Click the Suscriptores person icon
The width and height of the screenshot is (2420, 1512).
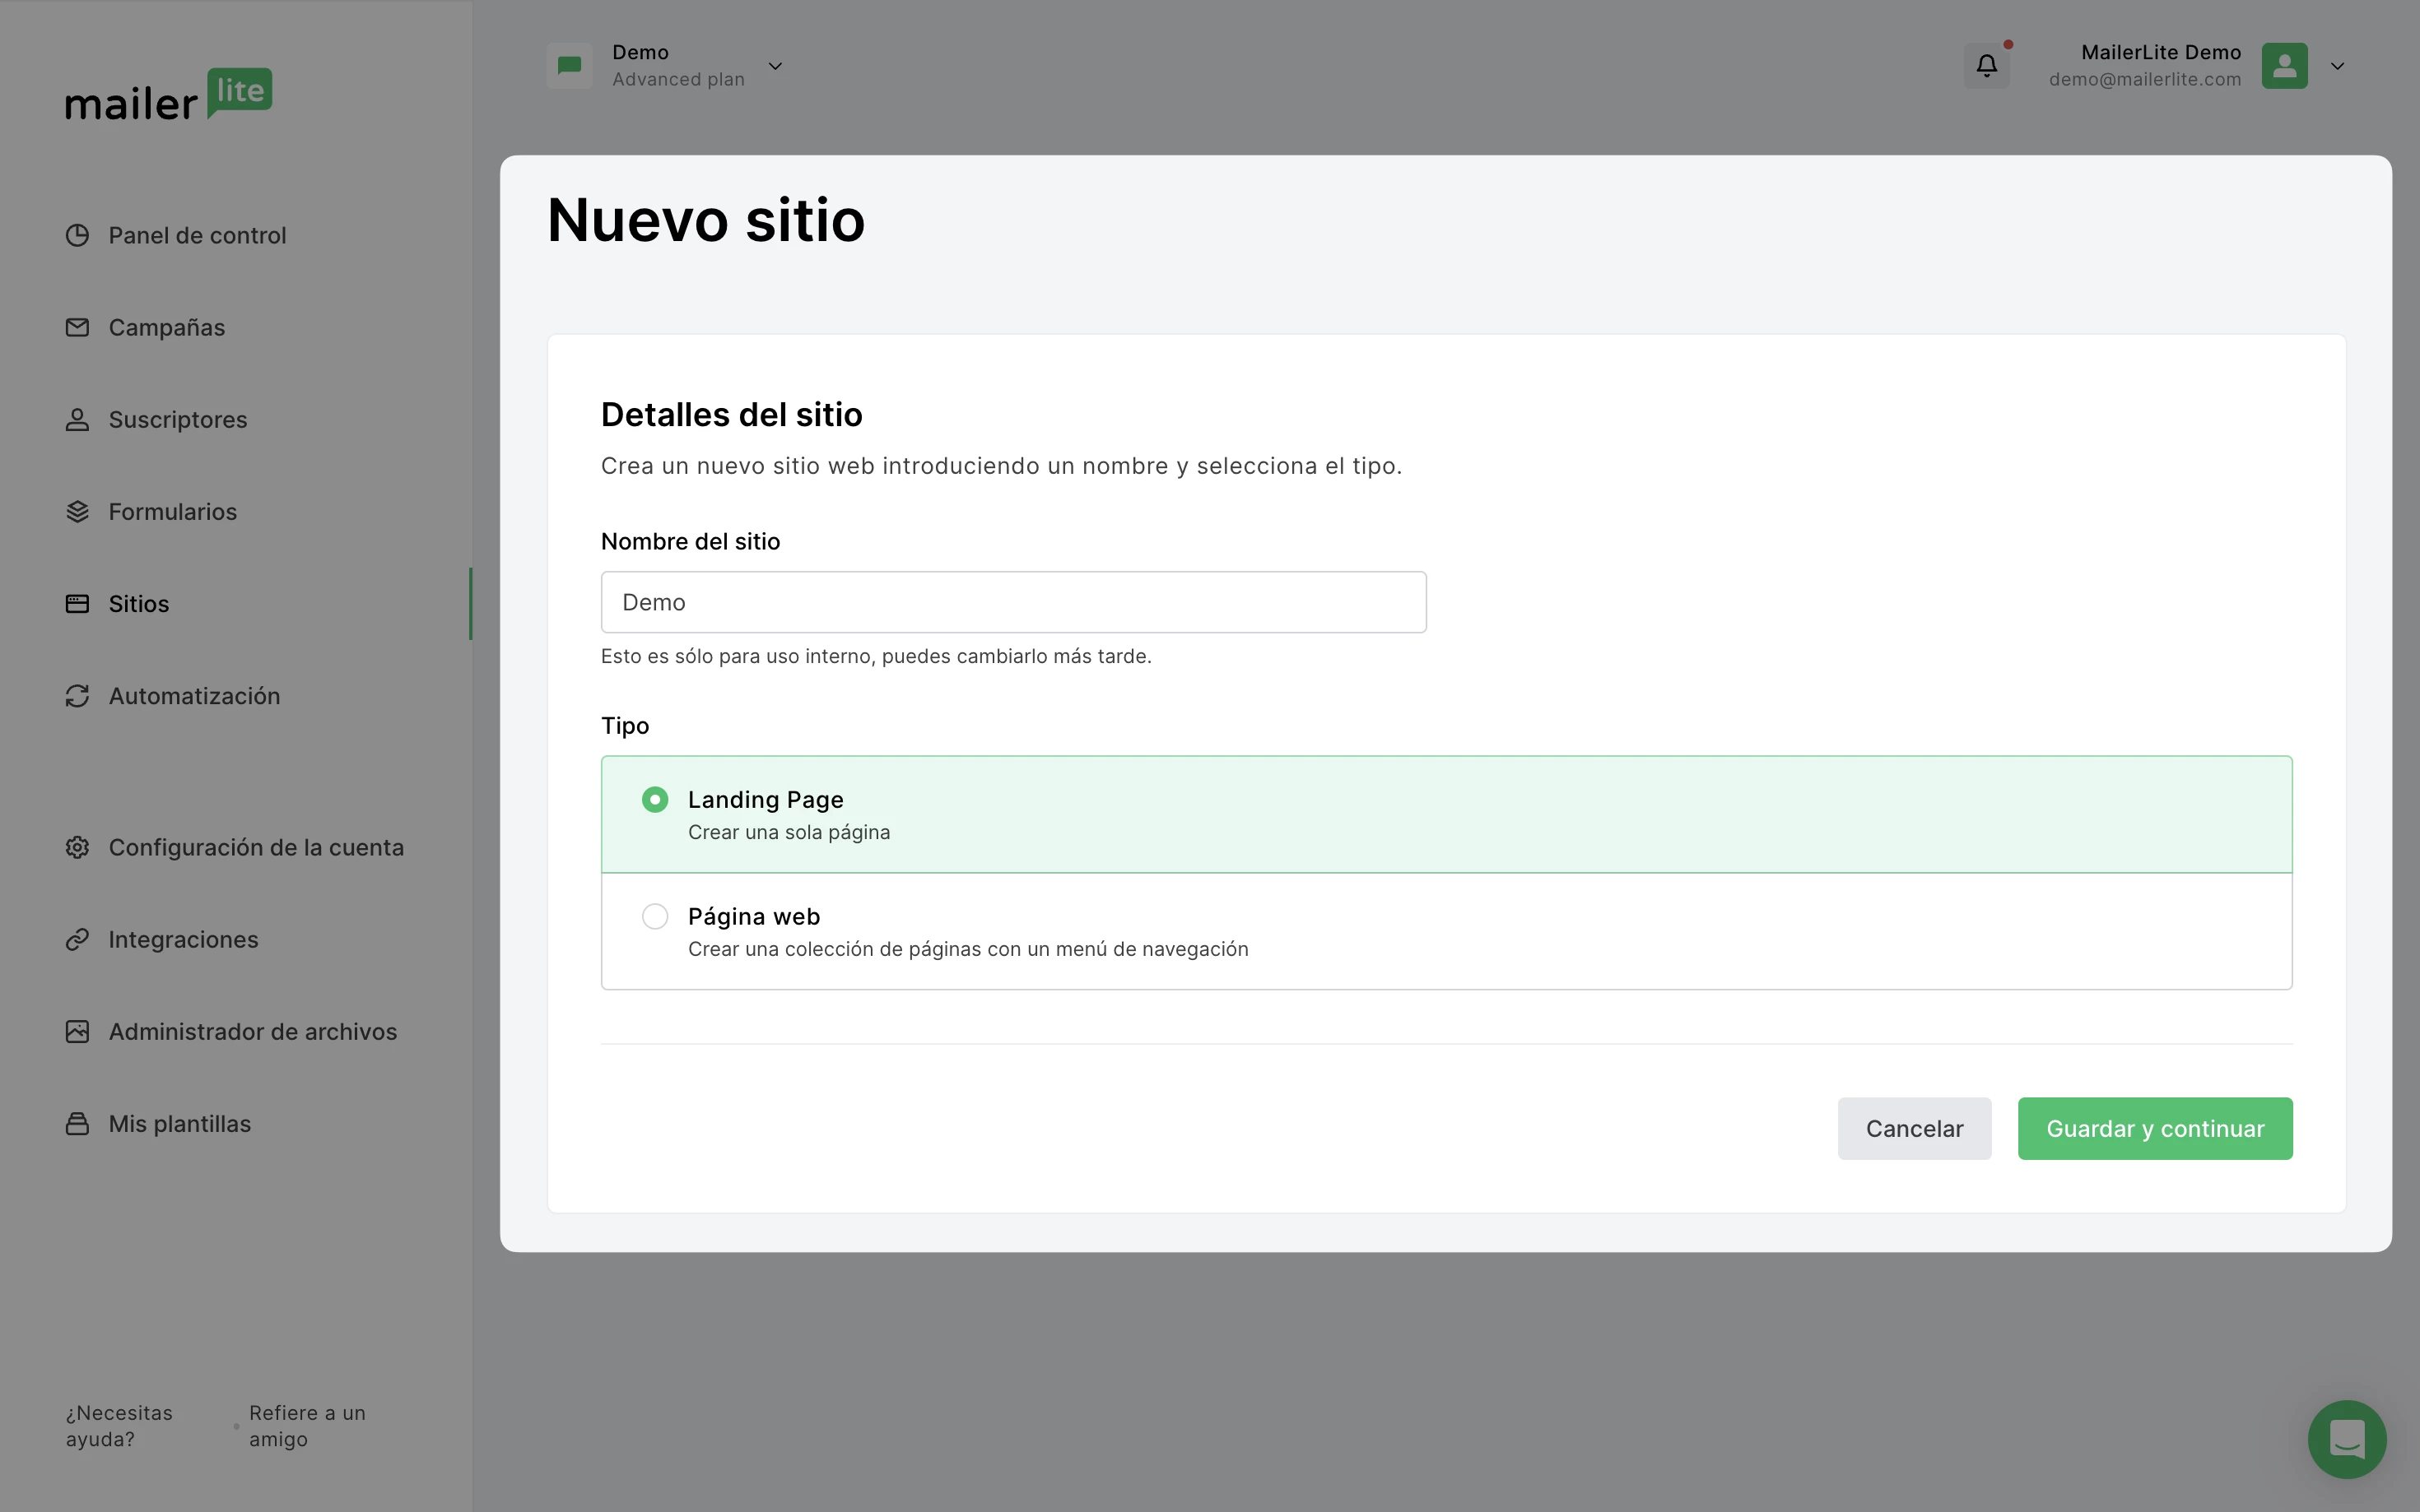[x=77, y=419]
